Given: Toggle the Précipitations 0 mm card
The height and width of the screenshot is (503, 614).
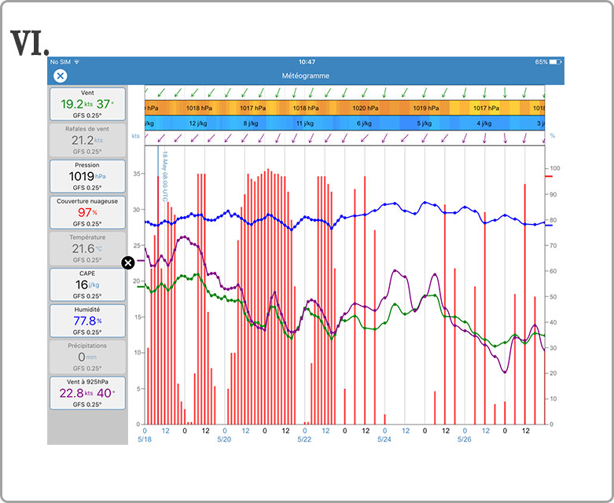Looking at the screenshot, I should pyautogui.click(x=87, y=357).
